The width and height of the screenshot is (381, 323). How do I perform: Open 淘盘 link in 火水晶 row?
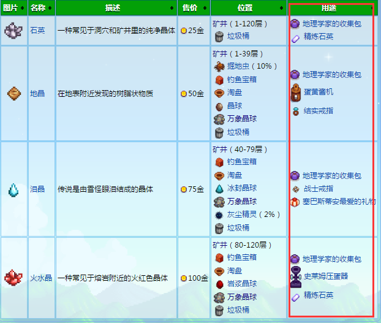(235, 270)
